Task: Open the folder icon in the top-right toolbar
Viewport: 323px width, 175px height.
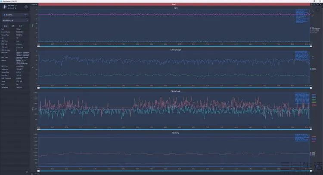Action: 317,4
